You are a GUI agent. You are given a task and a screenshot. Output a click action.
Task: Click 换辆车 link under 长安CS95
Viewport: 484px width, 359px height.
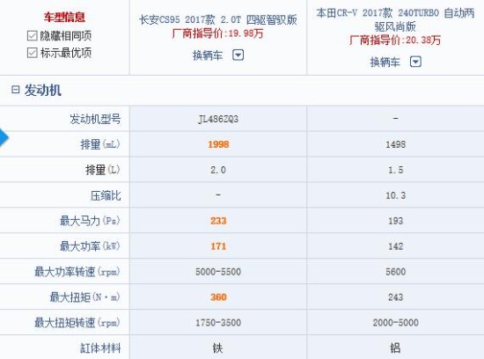[x=208, y=55]
